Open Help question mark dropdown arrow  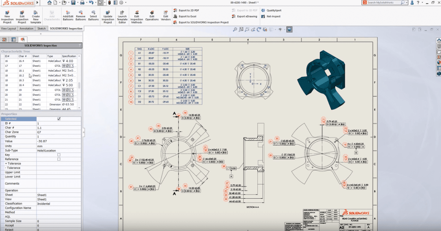click(x=422, y=3)
